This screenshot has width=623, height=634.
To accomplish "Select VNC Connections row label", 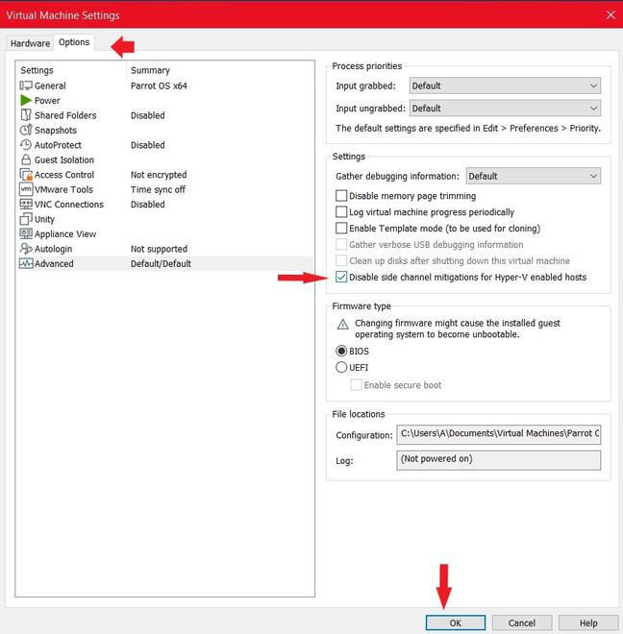I will (x=69, y=205).
